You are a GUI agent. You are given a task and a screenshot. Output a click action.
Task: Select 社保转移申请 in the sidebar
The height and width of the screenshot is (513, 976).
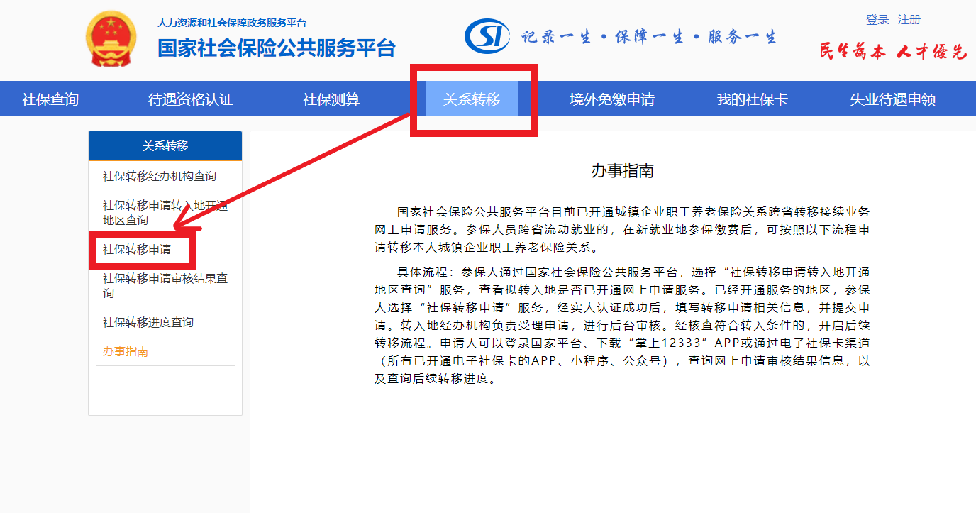click(137, 250)
